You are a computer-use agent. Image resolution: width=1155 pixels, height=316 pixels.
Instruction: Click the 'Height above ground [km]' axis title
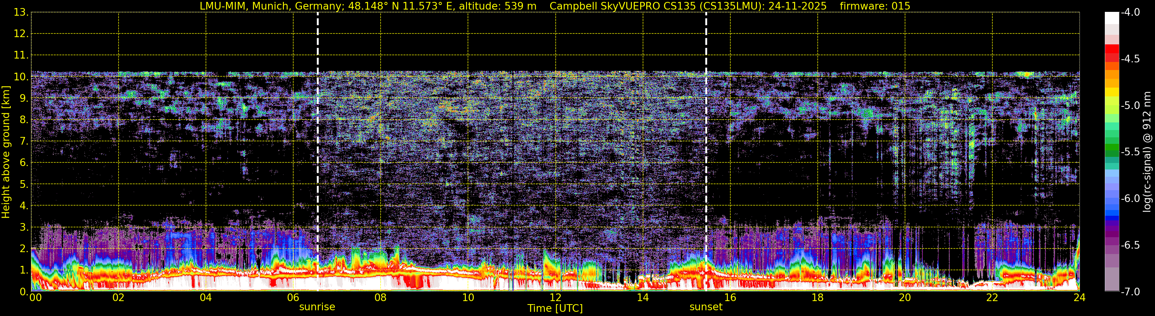6,152
